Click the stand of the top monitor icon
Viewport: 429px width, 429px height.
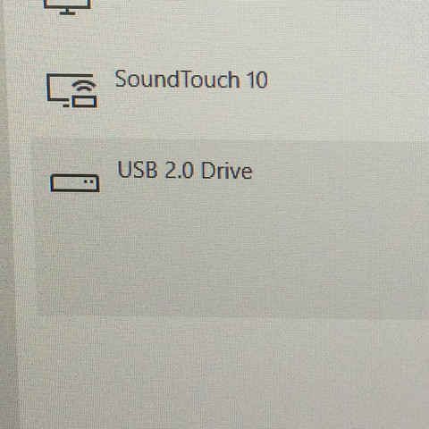pyautogui.click(x=67, y=12)
